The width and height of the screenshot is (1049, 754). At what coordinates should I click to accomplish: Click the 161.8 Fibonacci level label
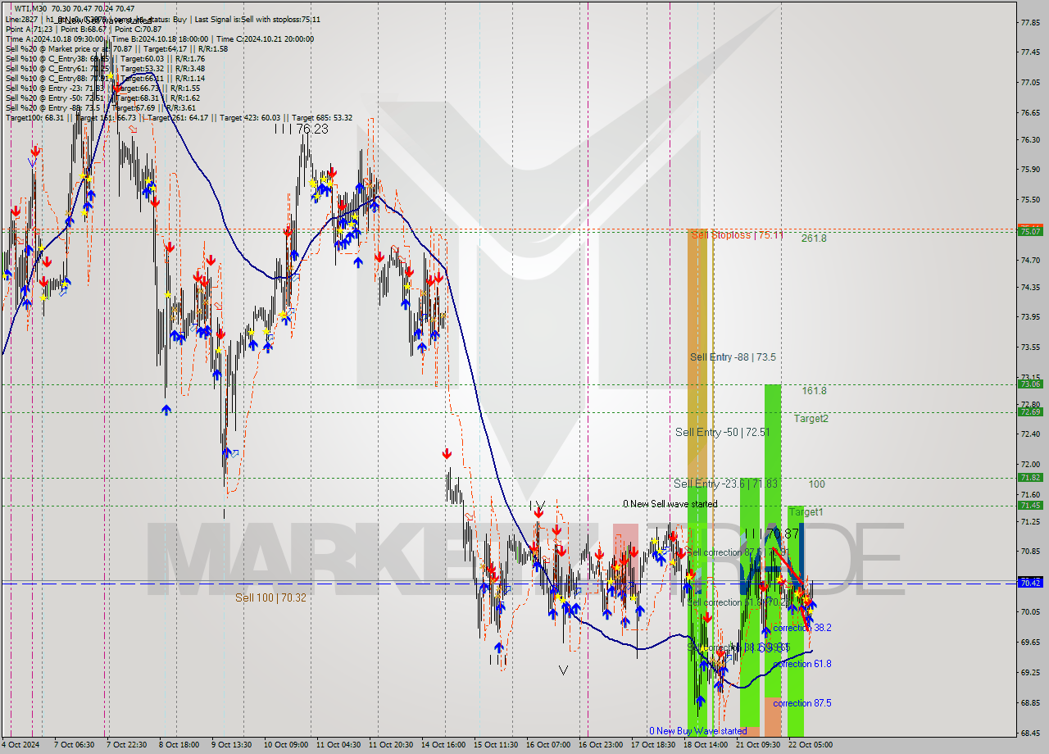pos(814,391)
